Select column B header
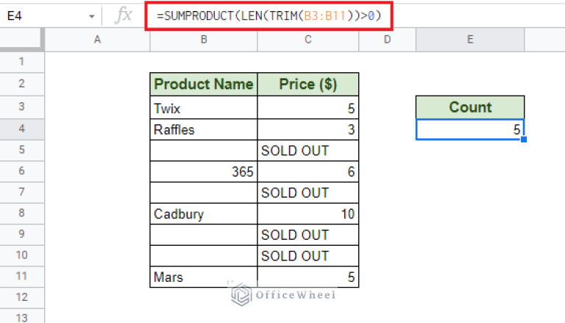Screen dimensions: 565x323 click(x=204, y=40)
